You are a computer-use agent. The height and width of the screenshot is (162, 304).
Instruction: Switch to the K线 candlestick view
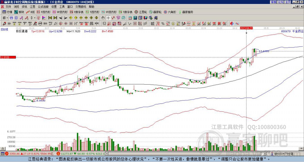click(x=30, y=12)
